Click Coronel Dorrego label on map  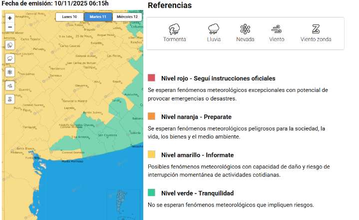[73, 152]
